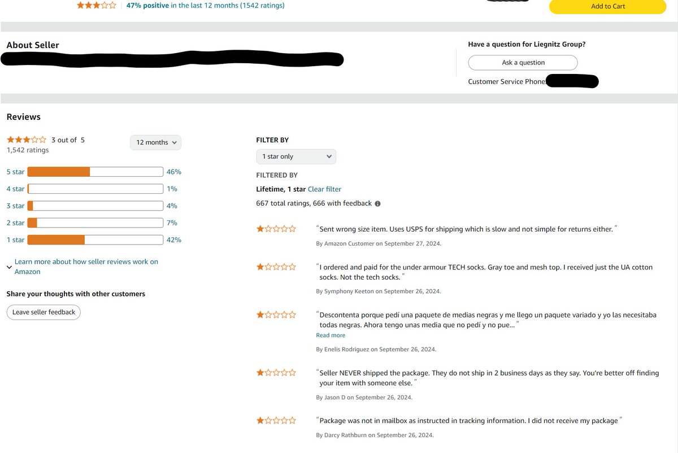Viewport: 678px width, 453px height.
Task: Click 'By Symphony Keeton on September 26, 2024' text
Action: (379, 291)
